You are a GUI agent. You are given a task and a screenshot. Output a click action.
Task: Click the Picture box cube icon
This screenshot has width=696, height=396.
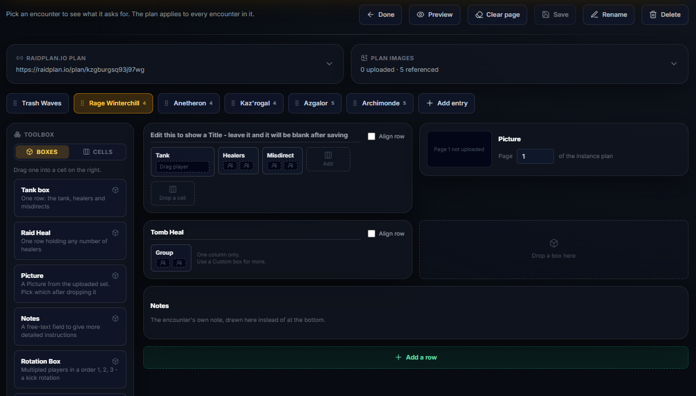tap(115, 276)
